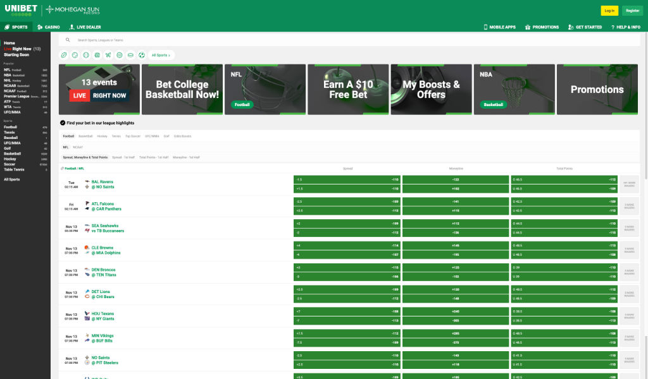Open My Boosts & Offers banner
The height and width of the screenshot is (379, 648).
pos(431,89)
